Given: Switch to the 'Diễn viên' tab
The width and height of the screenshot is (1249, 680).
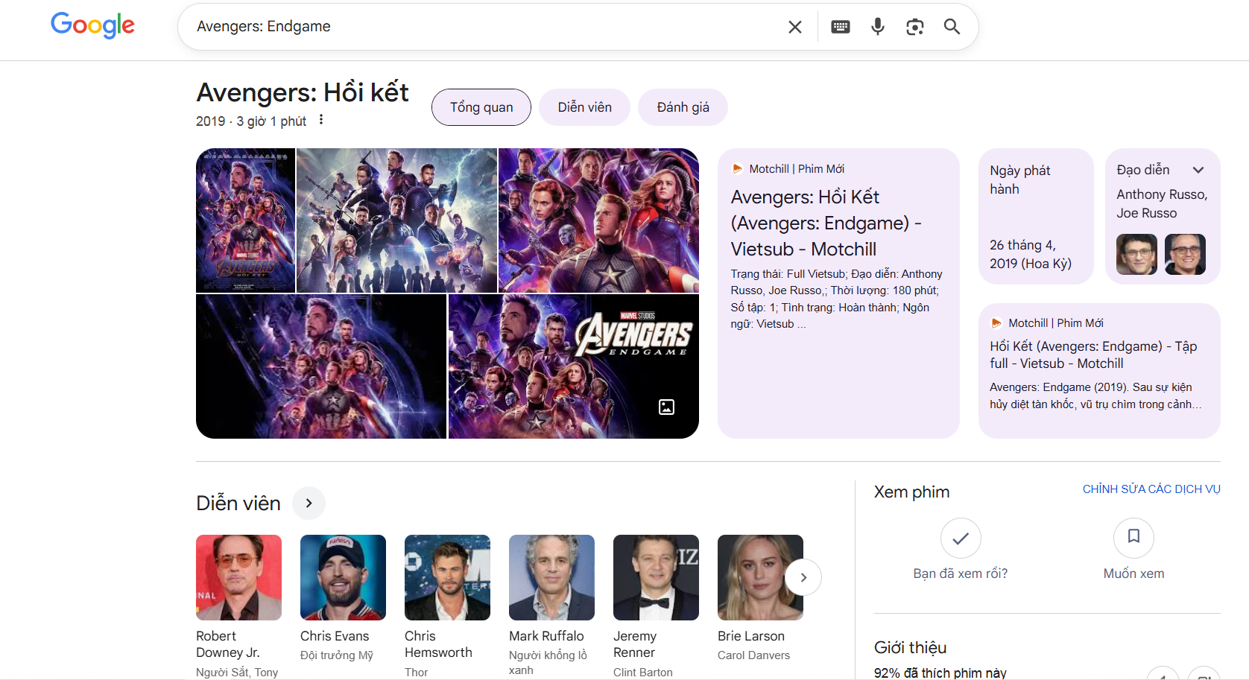Looking at the screenshot, I should tap(584, 107).
